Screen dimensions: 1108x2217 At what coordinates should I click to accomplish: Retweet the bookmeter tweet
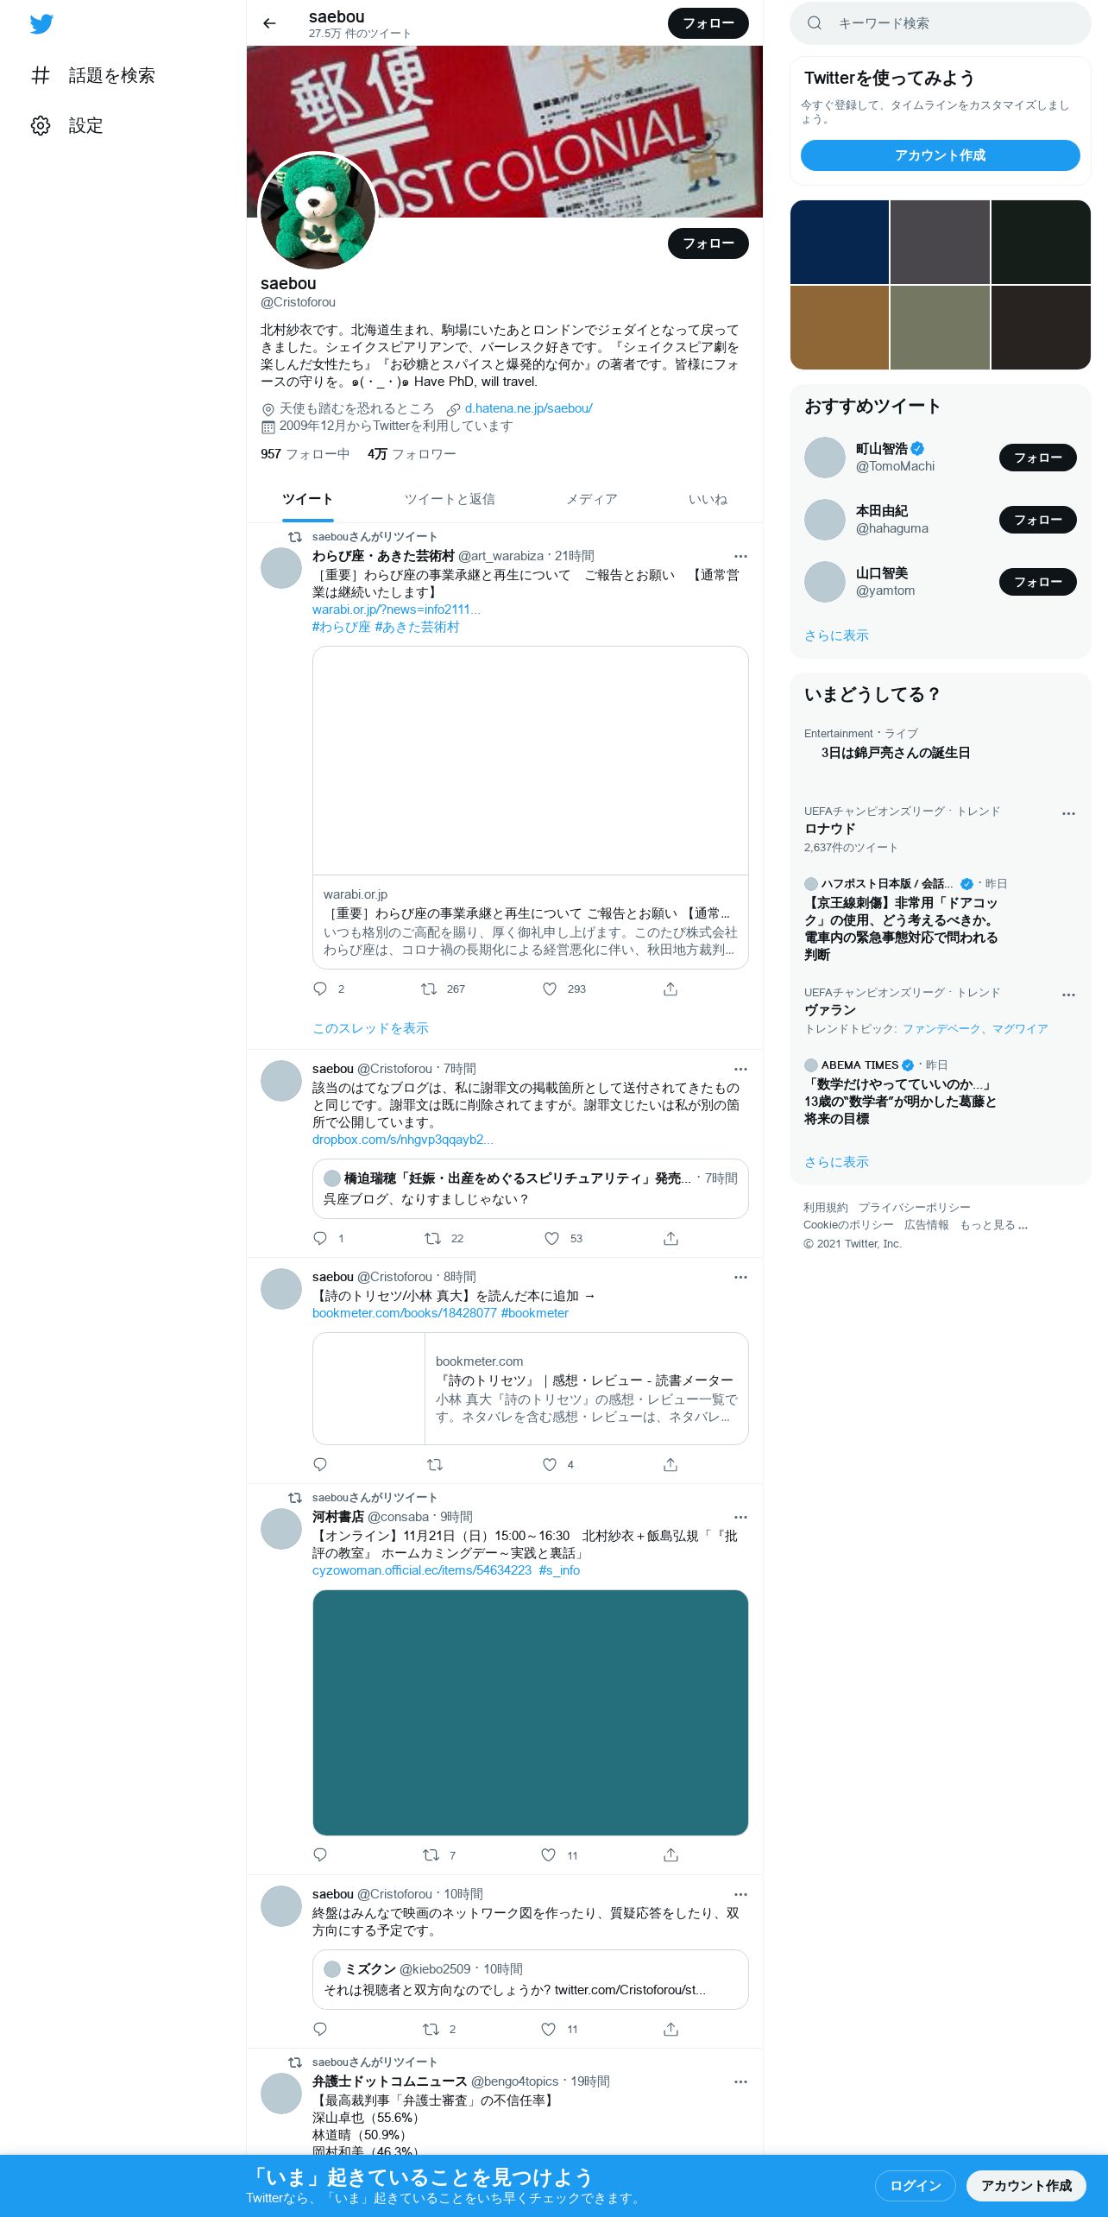(x=435, y=1464)
